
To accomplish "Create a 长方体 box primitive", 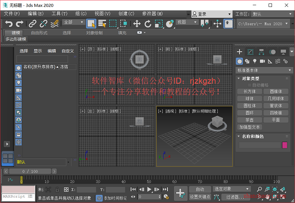I will click(x=249, y=91).
